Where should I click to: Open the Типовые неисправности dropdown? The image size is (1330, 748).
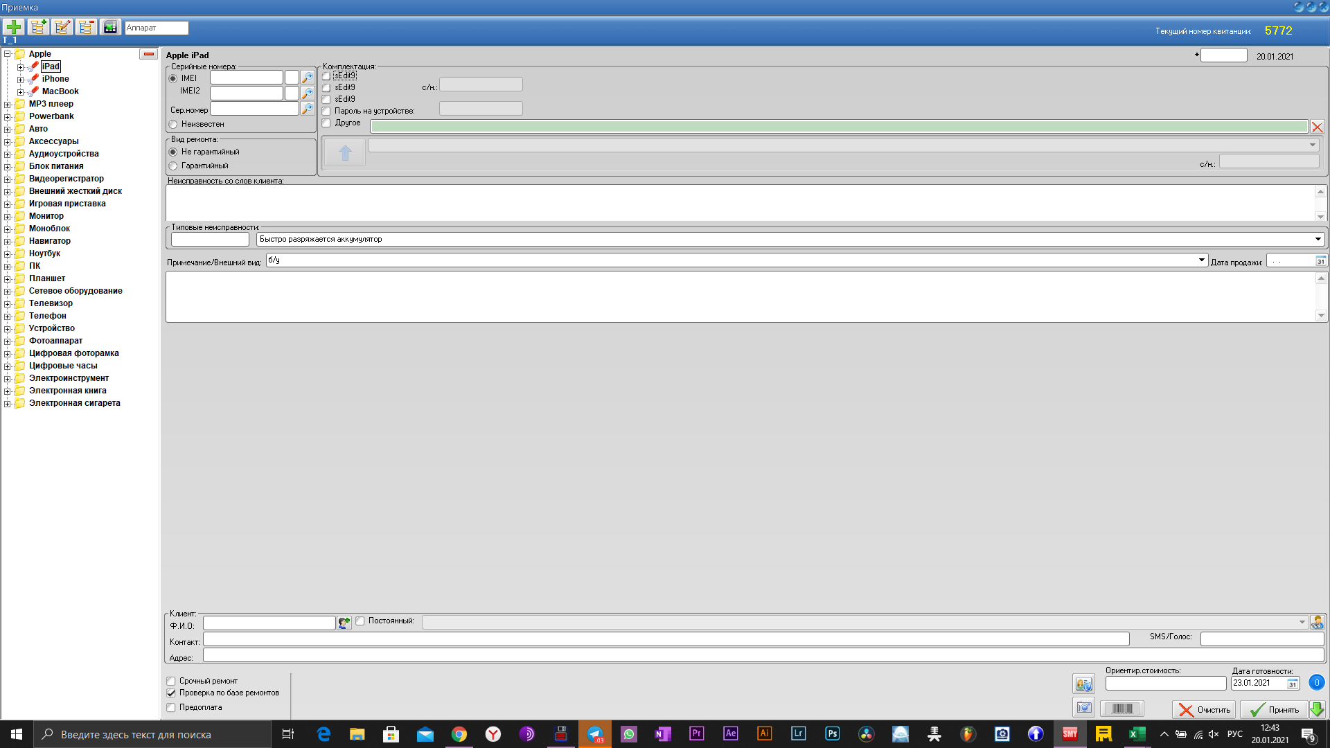(1318, 239)
